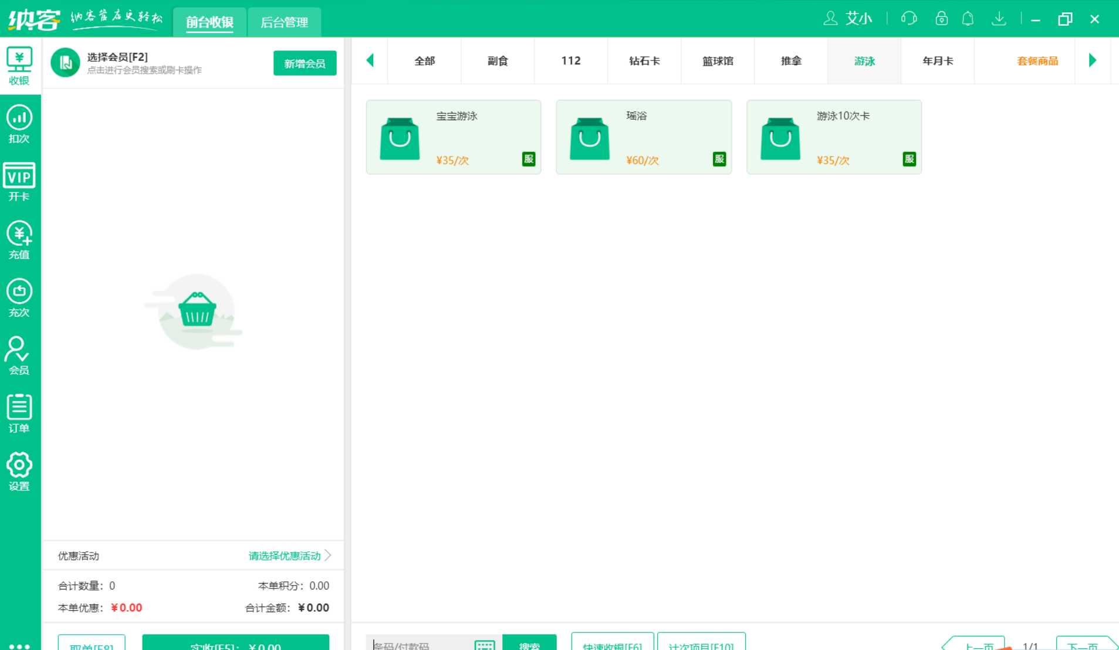Click the headset customer service icon

909,18
